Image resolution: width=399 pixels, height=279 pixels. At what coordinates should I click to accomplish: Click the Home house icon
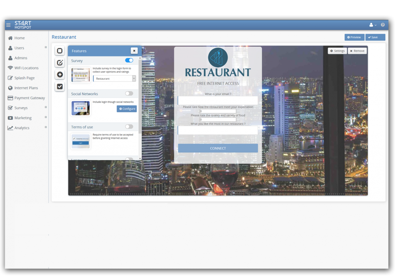point(10,38)
